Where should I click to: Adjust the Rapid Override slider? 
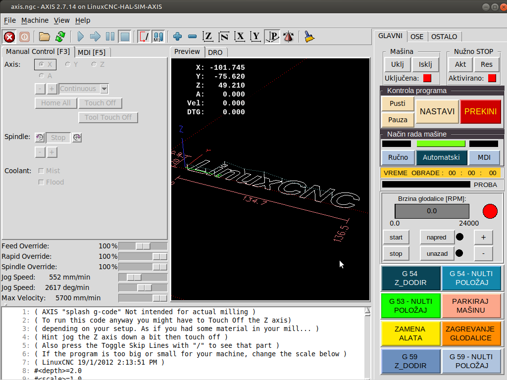pyautogui.click(x=143, y=257)
